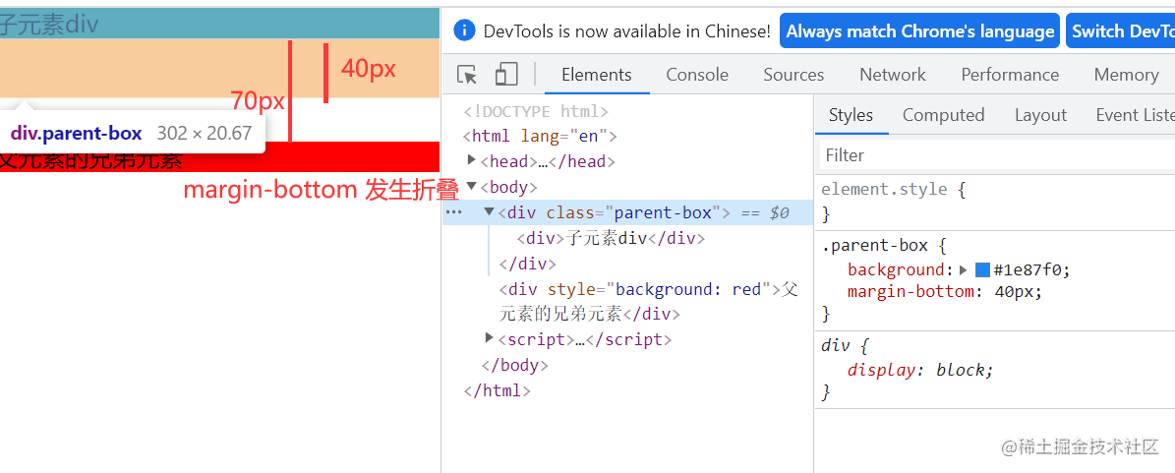The image size is (1175, 473).
Task: Select the 子元素div child node
Action: click(611, 238)
